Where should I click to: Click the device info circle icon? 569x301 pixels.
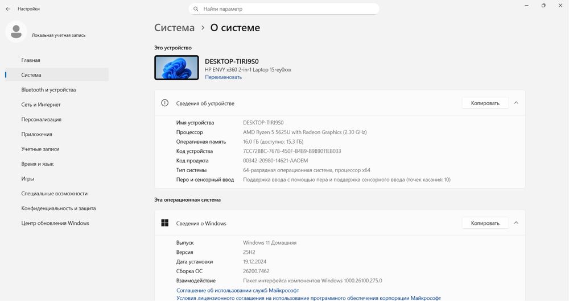(165, 103)
